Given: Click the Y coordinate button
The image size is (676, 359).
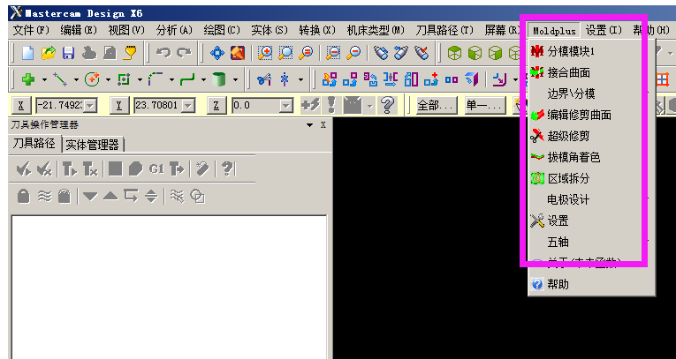Looking at the screenshot, I should (x=119, y=105).
